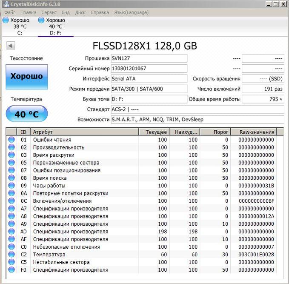The width and height of the screenshot is (289, 284).
Task: Click the 40 °C temperature button
Action: pos(27,114)
